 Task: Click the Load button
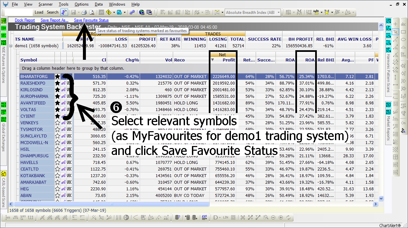tap(39, 12)
